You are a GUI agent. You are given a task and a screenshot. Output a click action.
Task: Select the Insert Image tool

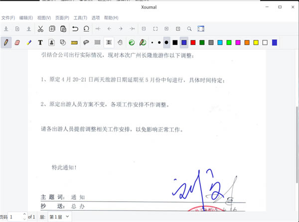pyautogui.click(x=51, y=42)
